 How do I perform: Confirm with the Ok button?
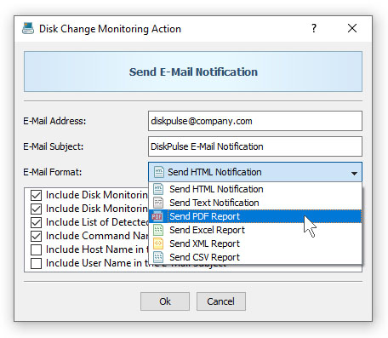tap(165, 301)
